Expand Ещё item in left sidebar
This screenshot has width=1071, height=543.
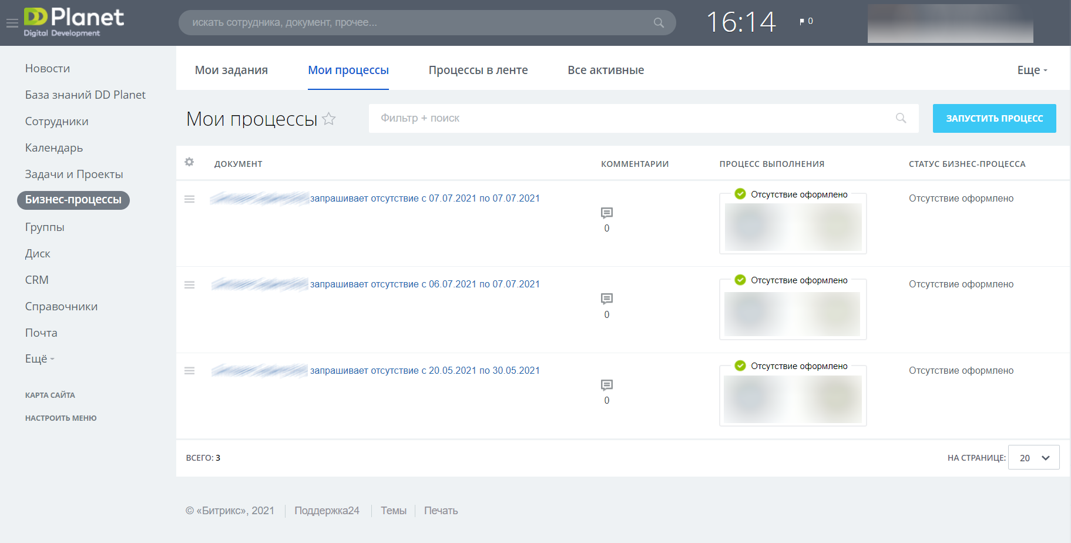coord(40,358)
